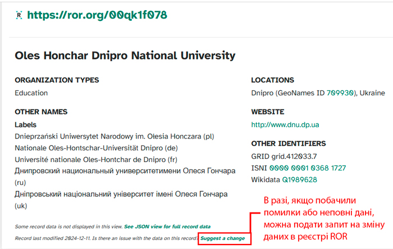Select the Russian label Днипровский национальный университет
Viewport: 393px width, 249px height.
[x=125, y=177]
